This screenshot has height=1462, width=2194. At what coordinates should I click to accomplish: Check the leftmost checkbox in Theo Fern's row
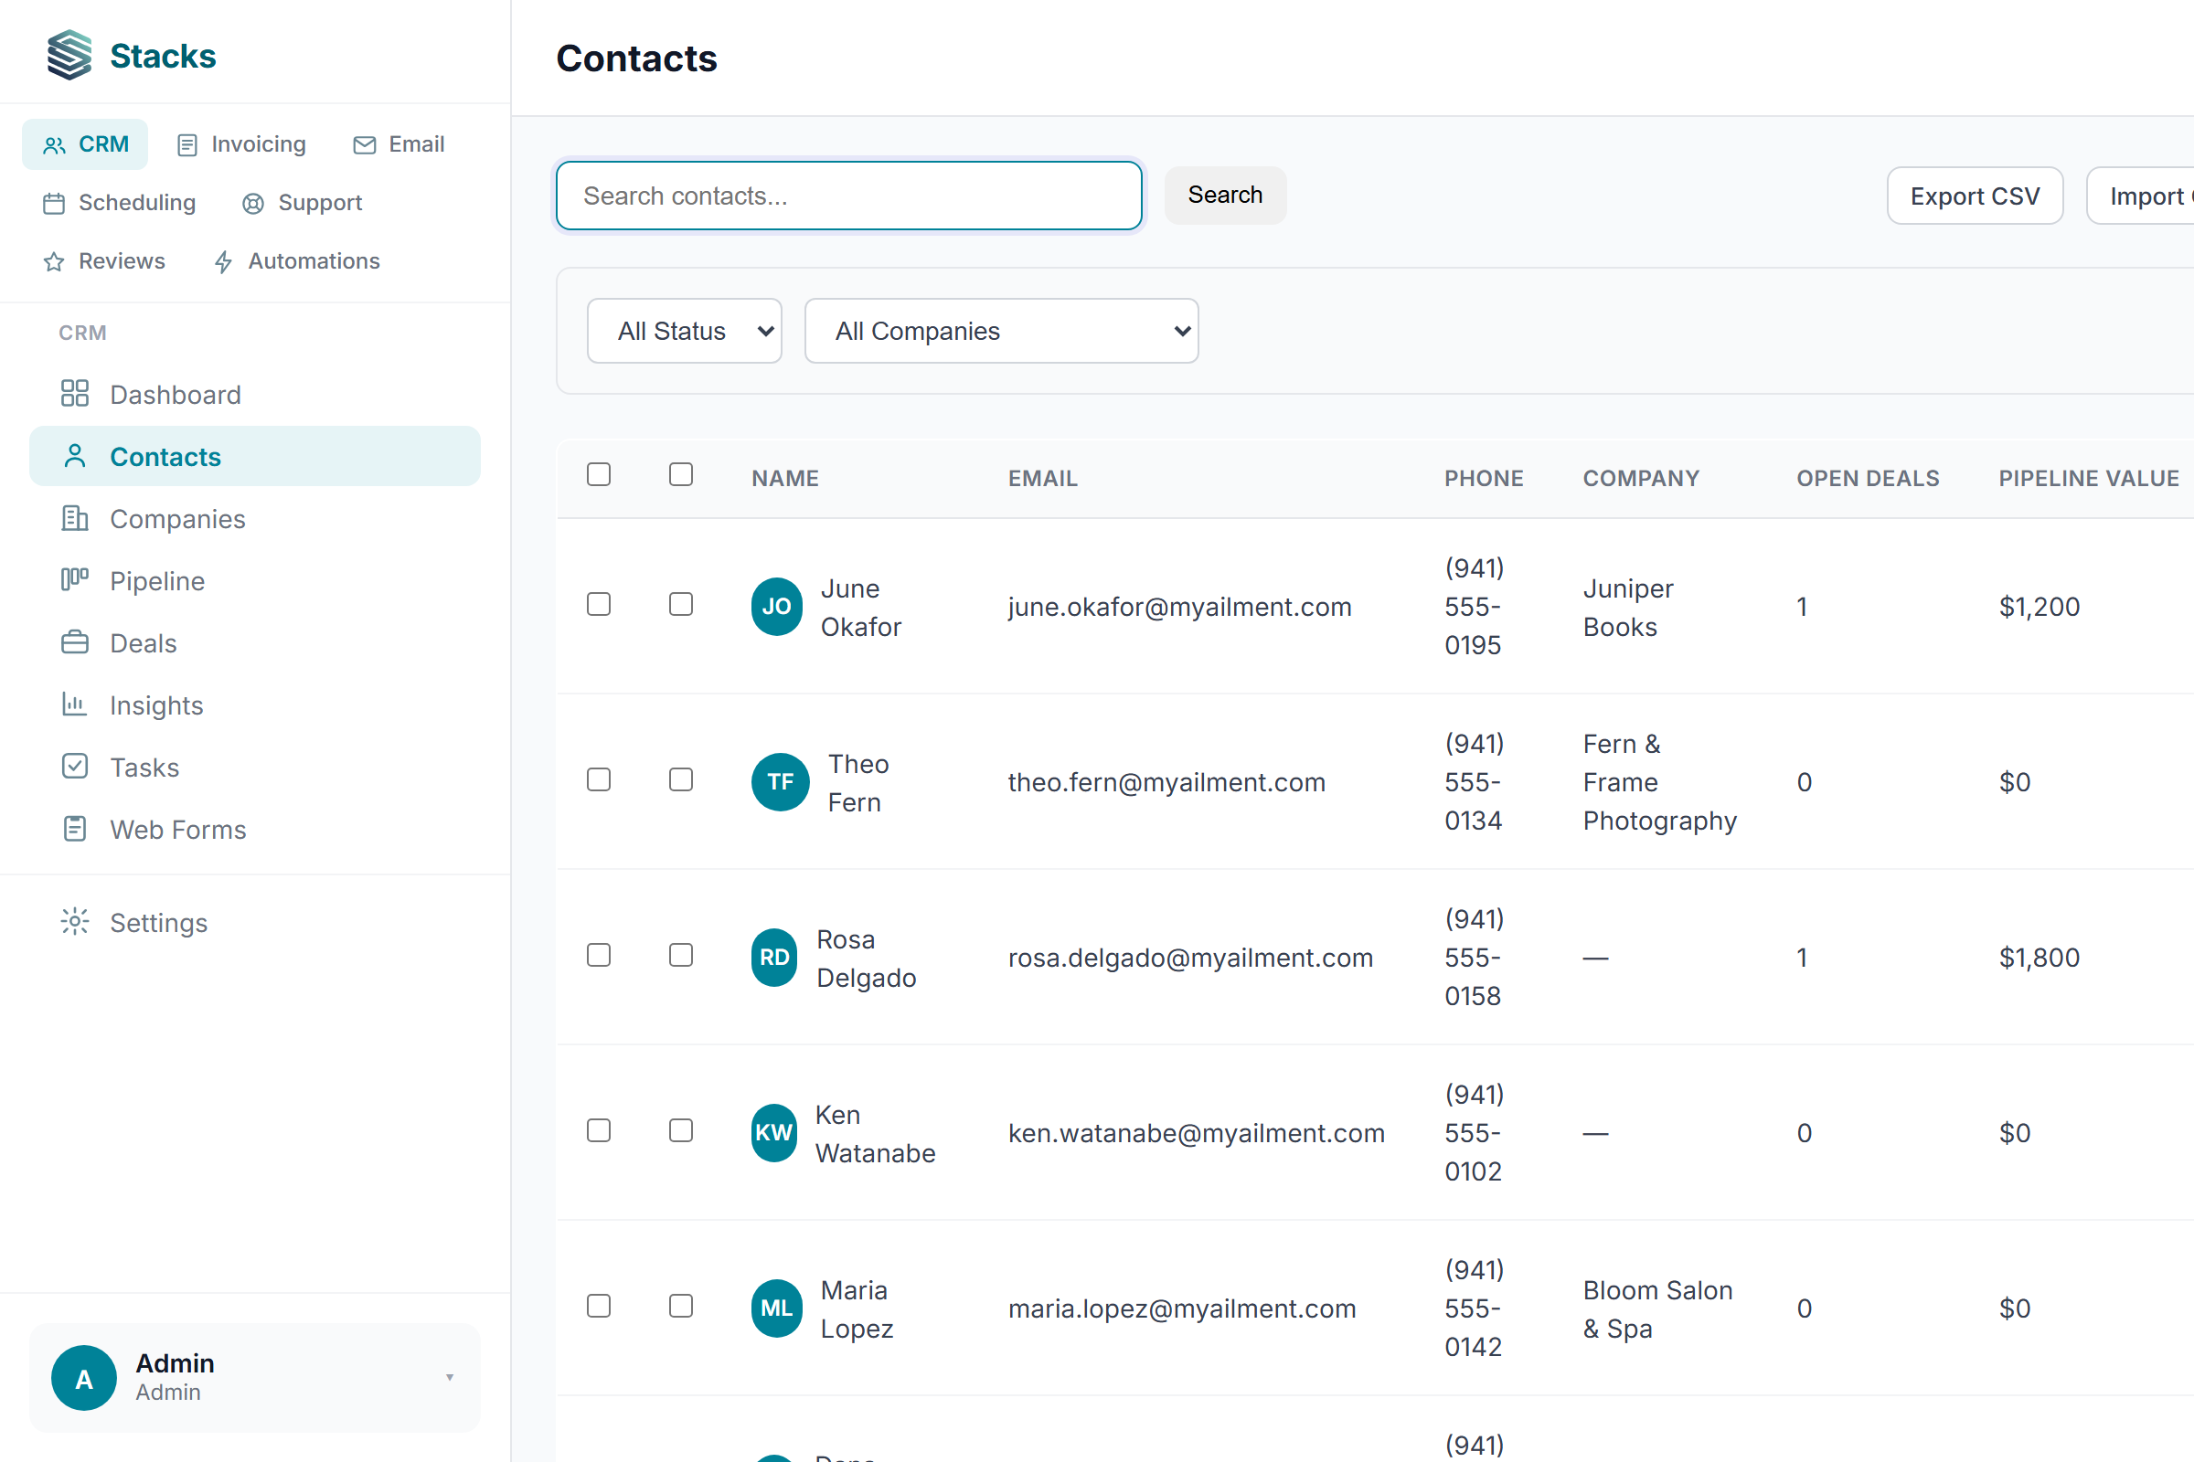pos(599,779)
